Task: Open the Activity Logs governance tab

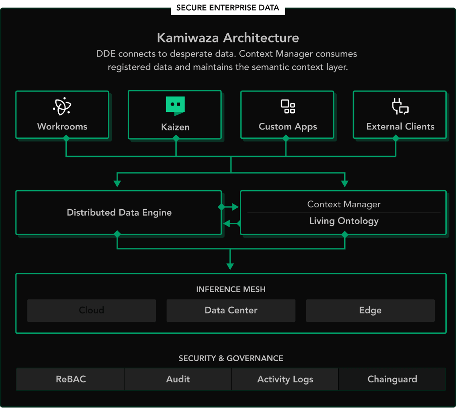Action: pos(285,379)
